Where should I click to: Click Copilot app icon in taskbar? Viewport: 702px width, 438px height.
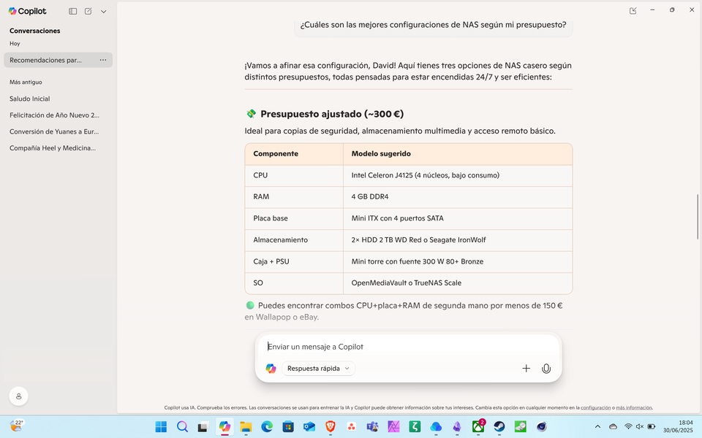224,427
